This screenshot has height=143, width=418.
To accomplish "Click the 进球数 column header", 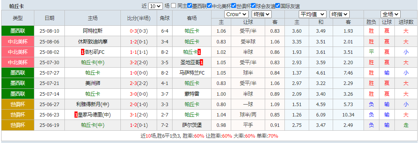I will click(x=406, y=22).
